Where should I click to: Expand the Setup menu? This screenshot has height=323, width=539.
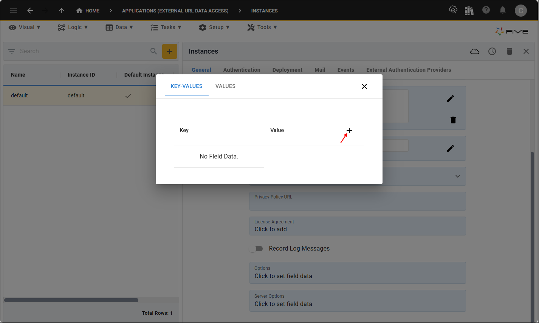click(214, 27)
